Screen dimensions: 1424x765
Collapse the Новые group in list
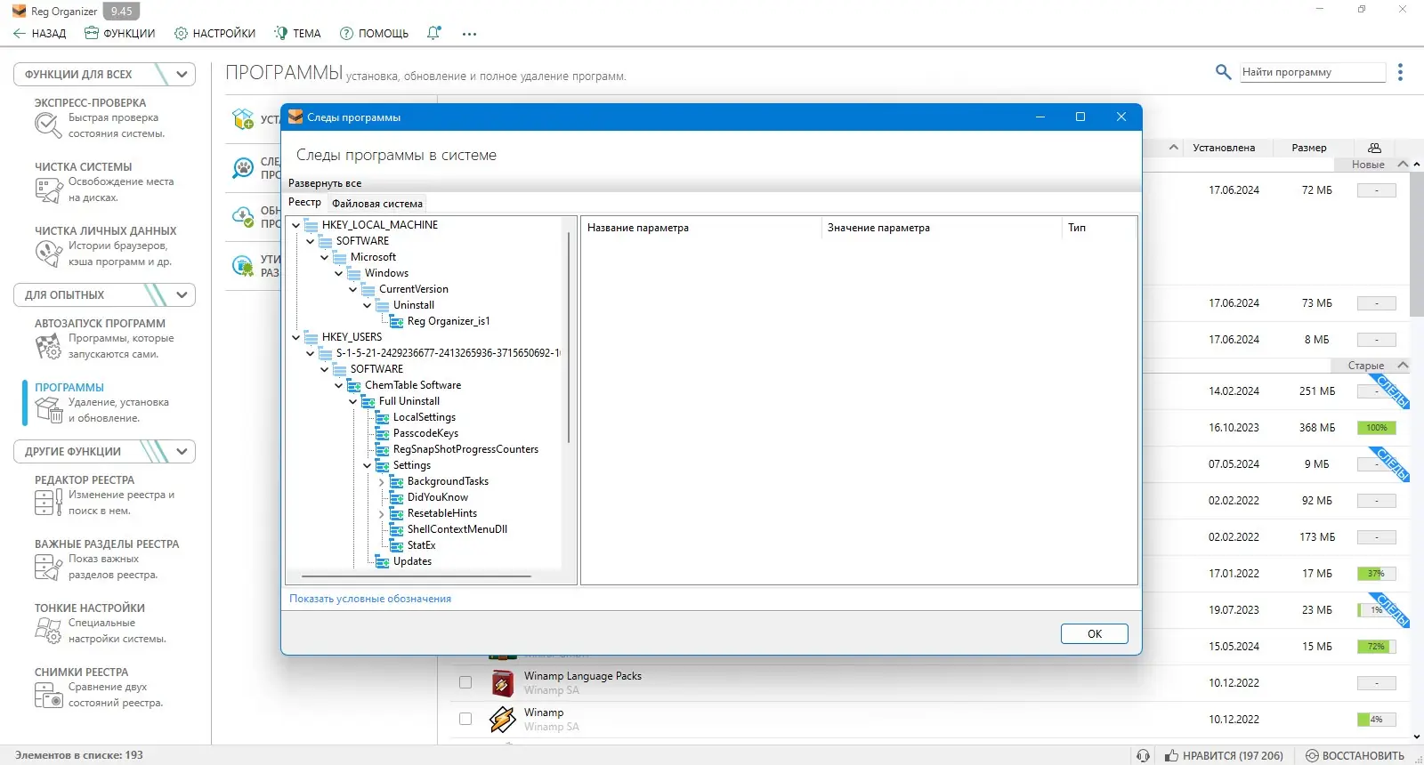point(1403,164)
